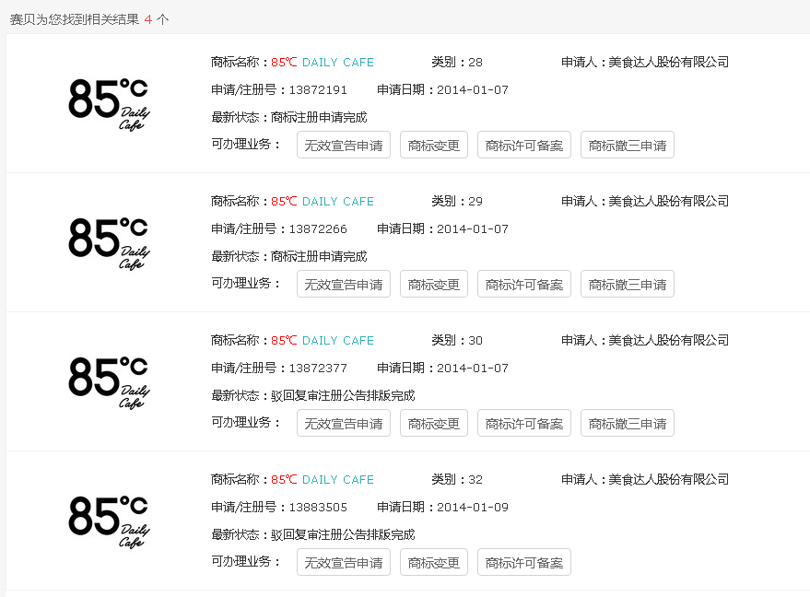Select registration number 13872191 text

pos(318,90)
